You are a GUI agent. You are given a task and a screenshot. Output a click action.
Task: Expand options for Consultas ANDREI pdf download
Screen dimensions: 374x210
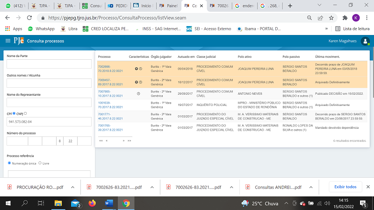[x=310, y=187]
